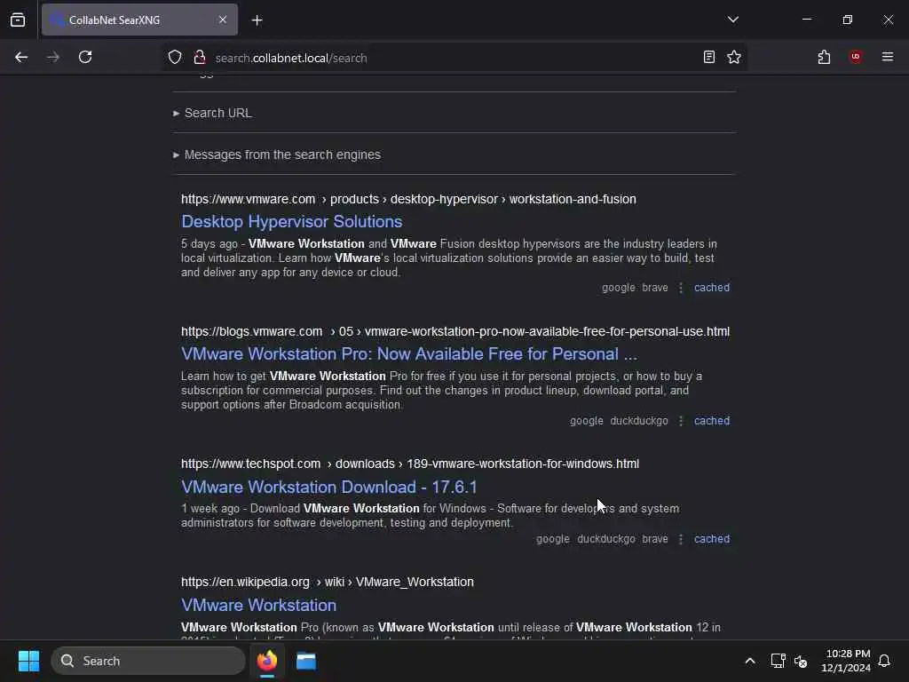Select the CollabNet SearXNG tab
This screenshot has height=682, width=909.
[x=139, y=20]
